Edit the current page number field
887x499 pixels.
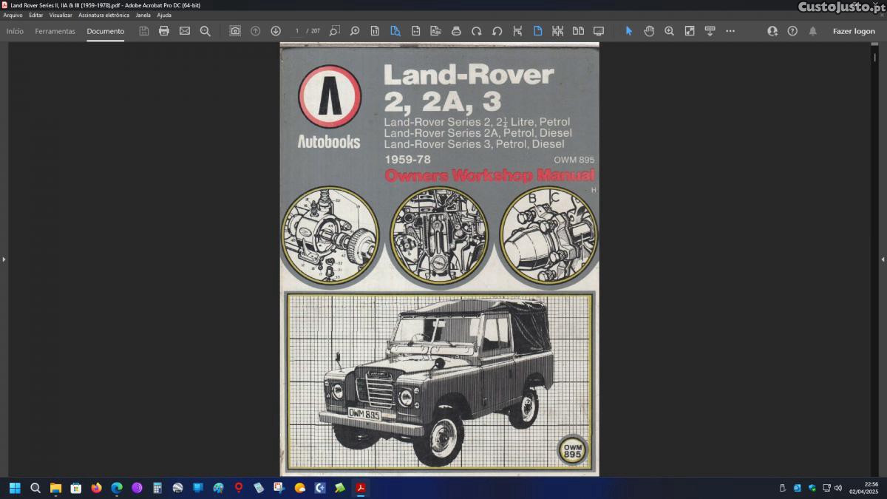(x=296, y=31)
